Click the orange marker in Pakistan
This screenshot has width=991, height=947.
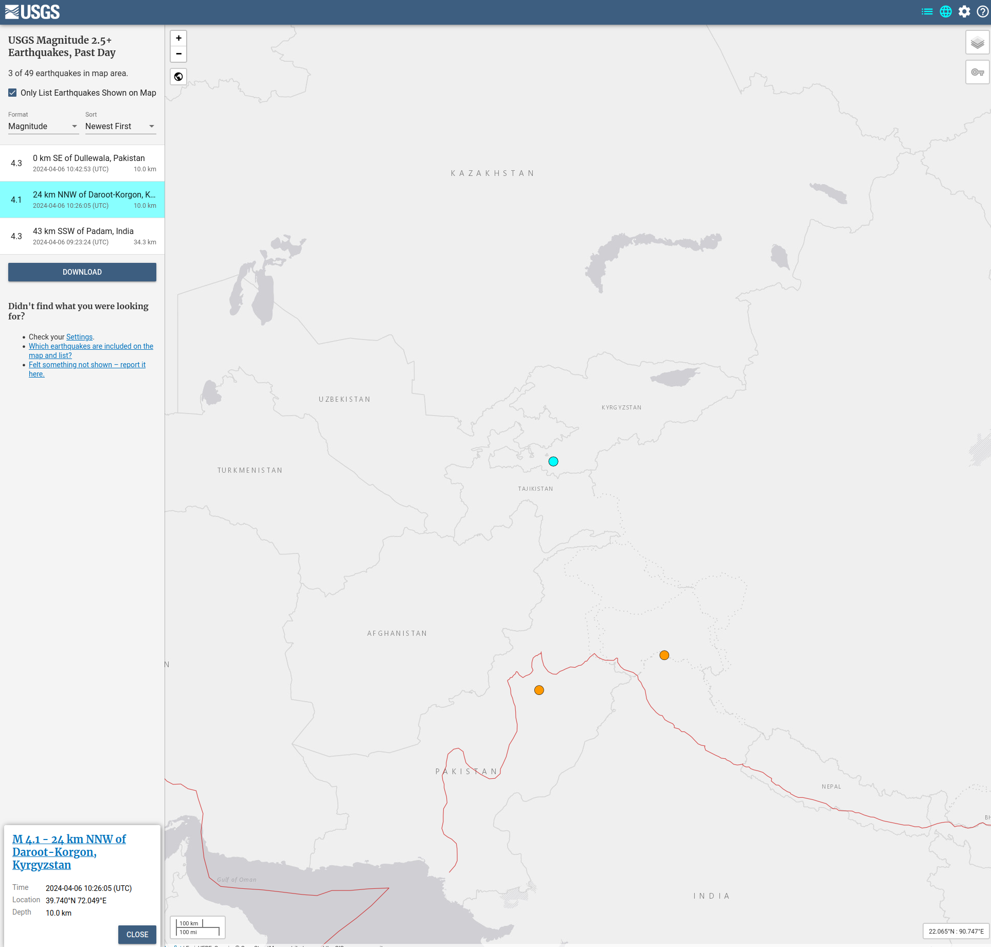click(x=539, y=690)
